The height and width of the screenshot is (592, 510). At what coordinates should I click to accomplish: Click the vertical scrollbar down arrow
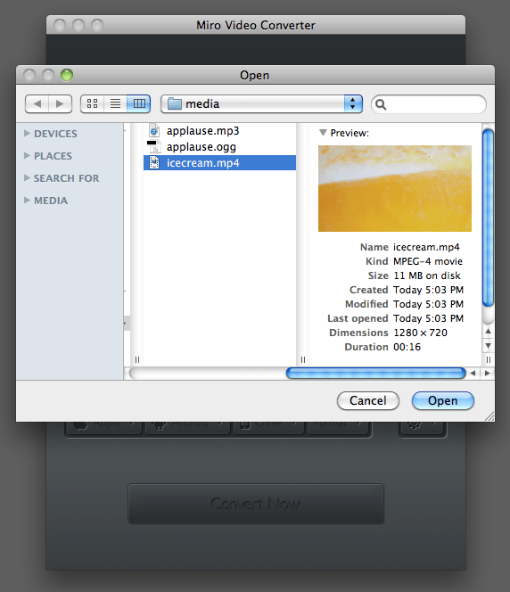point(488,345)
